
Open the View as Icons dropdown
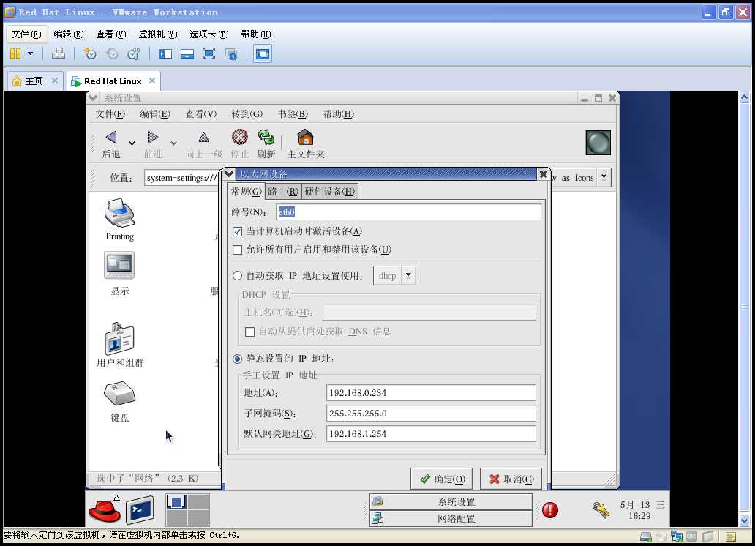604,177
